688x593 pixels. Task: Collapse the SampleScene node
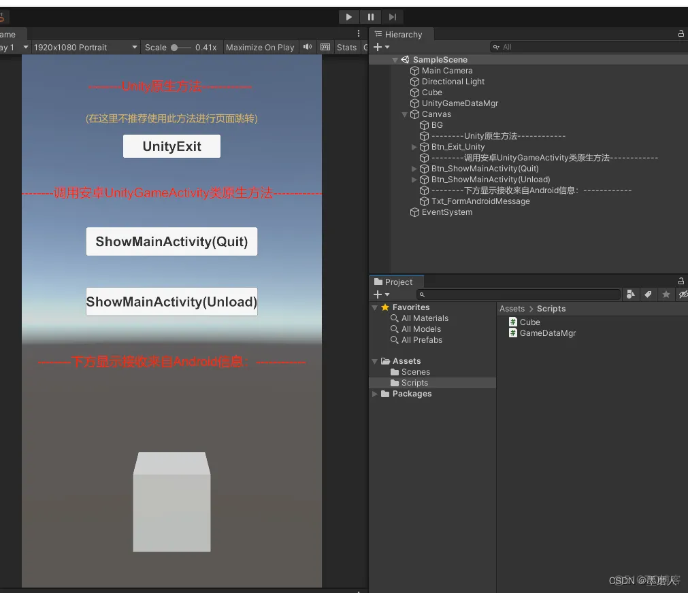395,60
